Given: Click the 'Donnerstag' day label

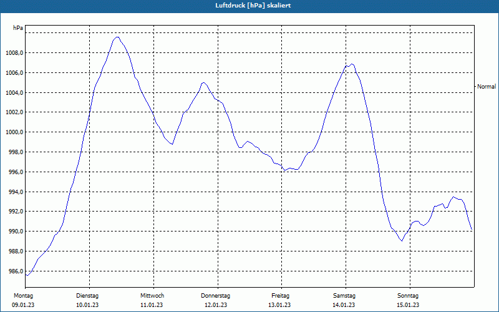Looking at the screenshot, I should (215, 296).
